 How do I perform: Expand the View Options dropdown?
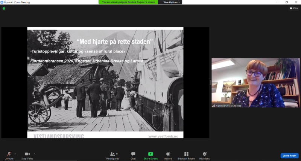(x=172, y=2)
